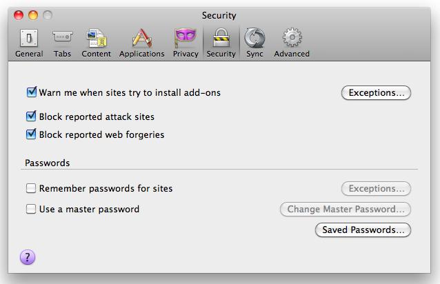Open the Content preferences icon

coord(97,38)
